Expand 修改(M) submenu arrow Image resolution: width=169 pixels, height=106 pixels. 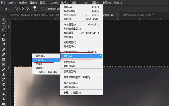click(x=100, y=56)
